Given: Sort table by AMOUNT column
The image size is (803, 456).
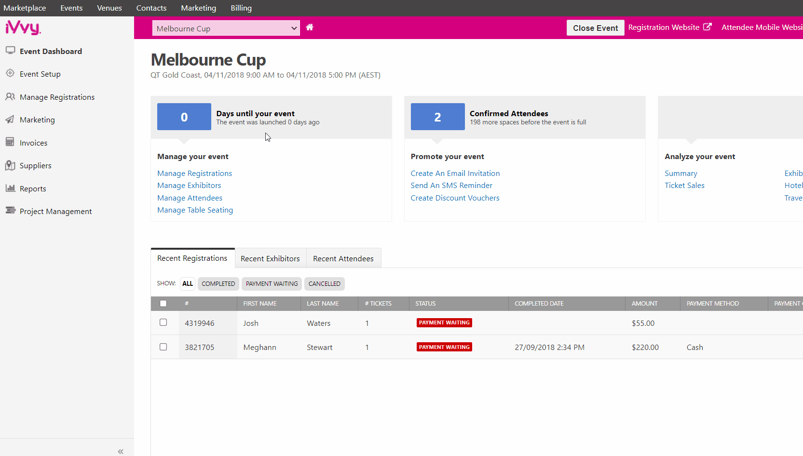Looking at the screenshot, I should (644, 304).
